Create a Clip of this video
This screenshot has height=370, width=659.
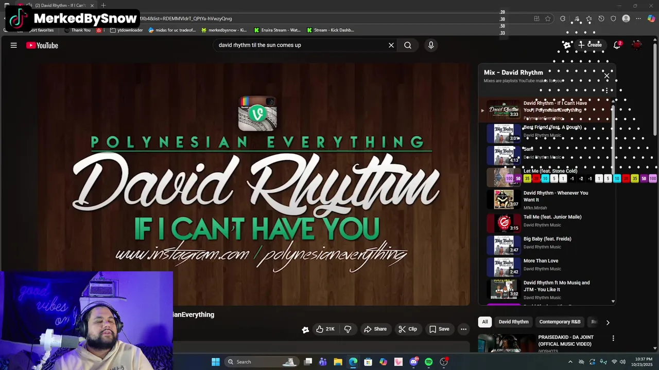(408, 329)
